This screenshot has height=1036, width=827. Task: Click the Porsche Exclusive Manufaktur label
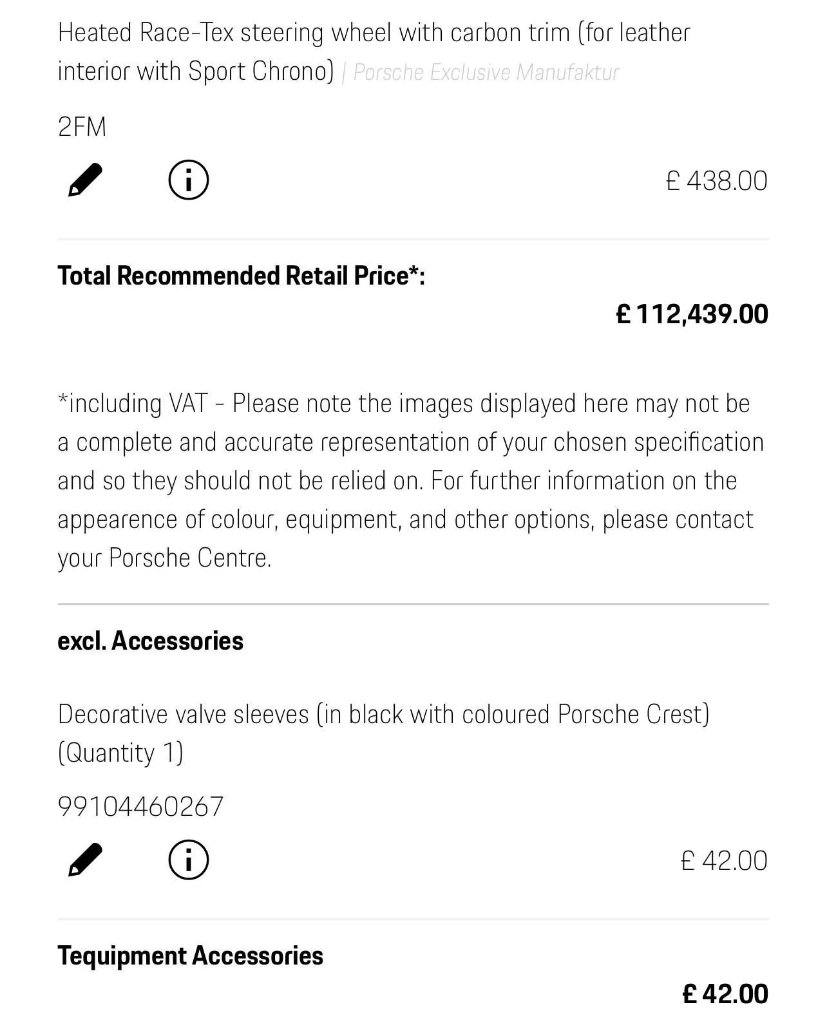click(486, 72)
